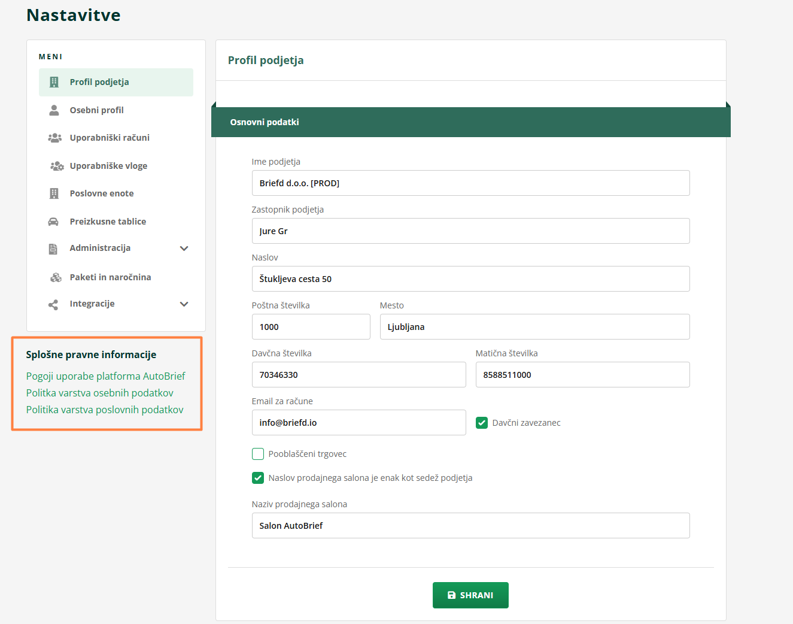Focus the Email za račune input

coord(358,423)
